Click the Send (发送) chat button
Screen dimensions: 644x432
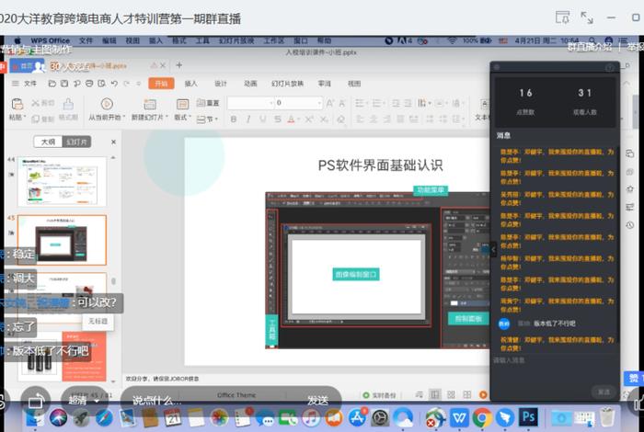click(x=317, y=401)
